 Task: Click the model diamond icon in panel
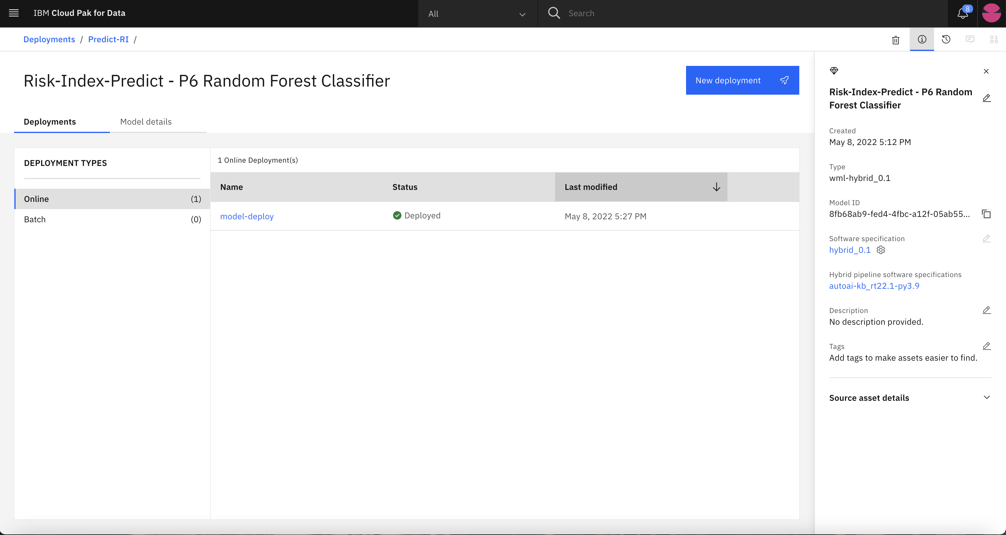834,71
